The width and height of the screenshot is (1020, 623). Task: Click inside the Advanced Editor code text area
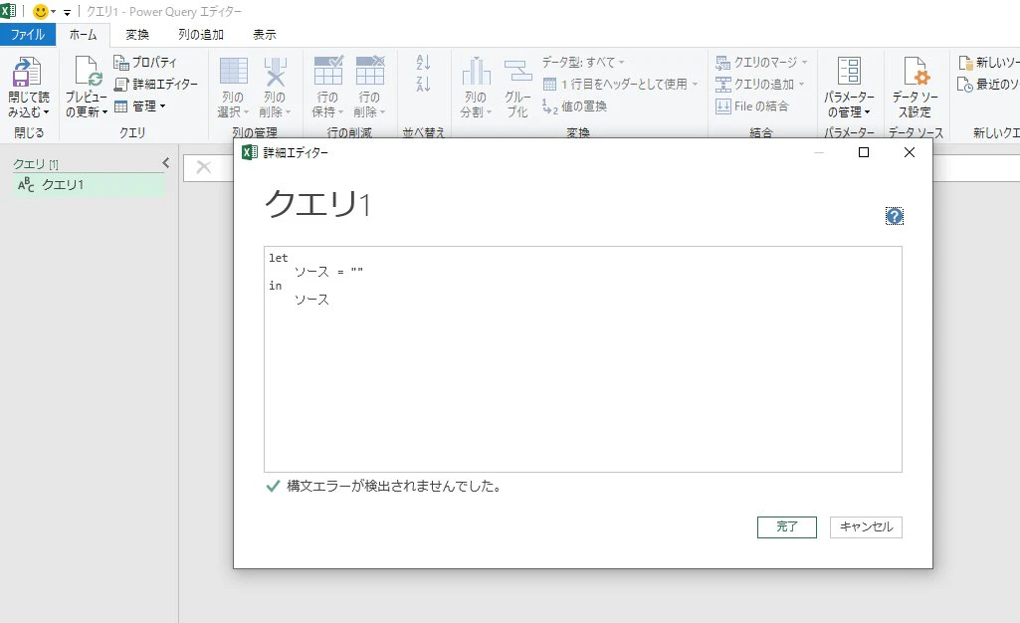coord(583,359)
